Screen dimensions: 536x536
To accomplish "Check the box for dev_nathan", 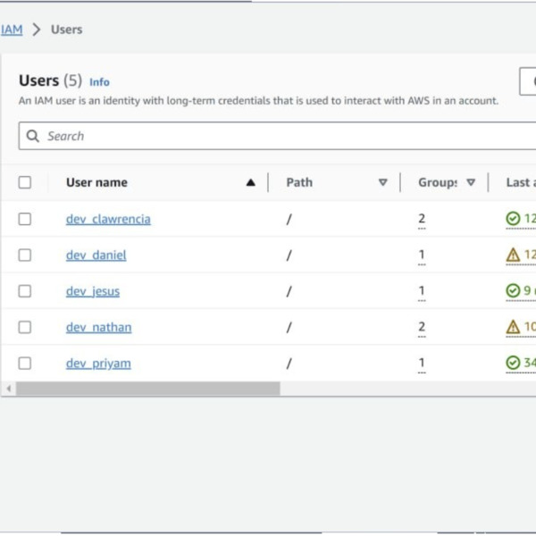I will click(25, 327).
